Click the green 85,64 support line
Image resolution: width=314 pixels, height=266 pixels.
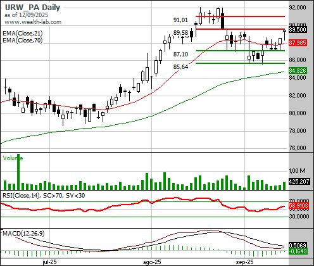(x=241, y=63)
